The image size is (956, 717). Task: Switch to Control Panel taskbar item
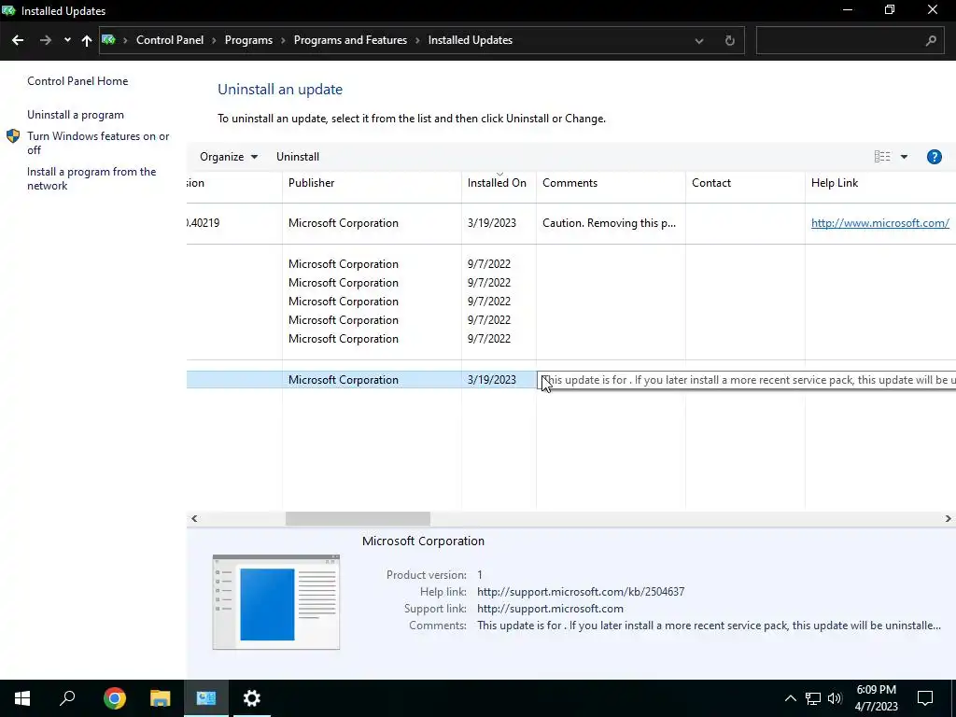coord(206,698)
